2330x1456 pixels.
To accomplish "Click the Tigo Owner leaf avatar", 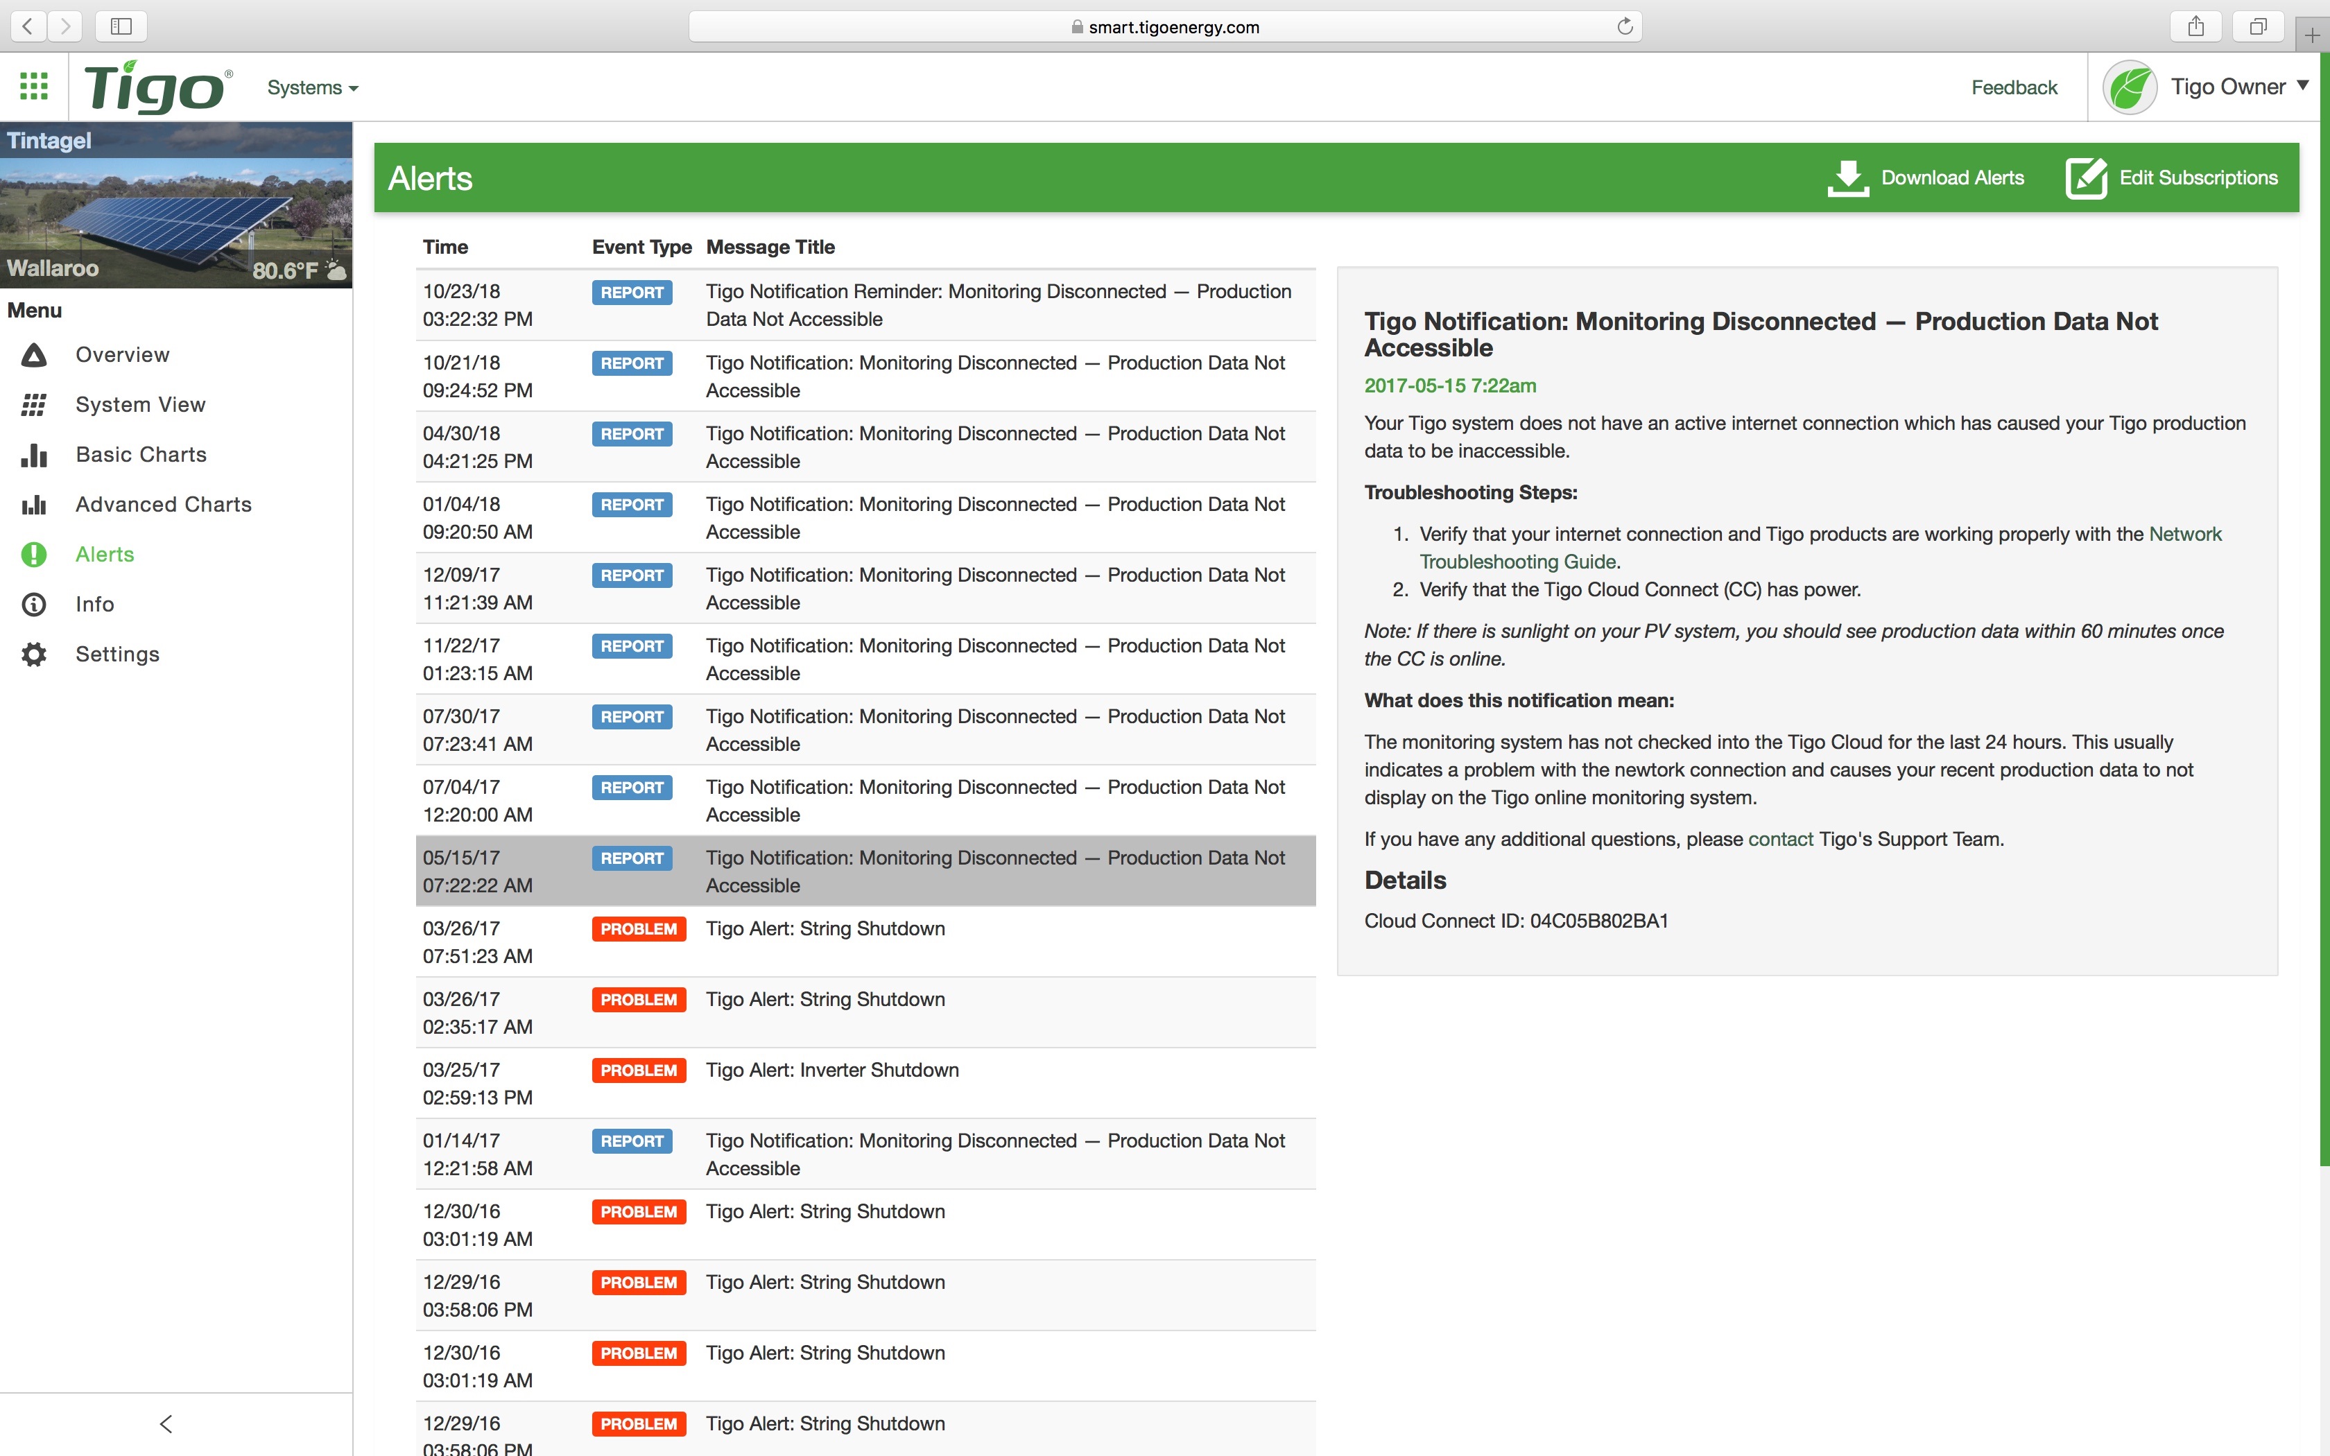I will point(2129,87).
